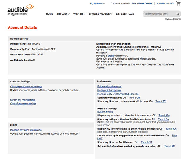Turn off showing up in suggestions
191x159 pixels.
(x=174, y=136)
